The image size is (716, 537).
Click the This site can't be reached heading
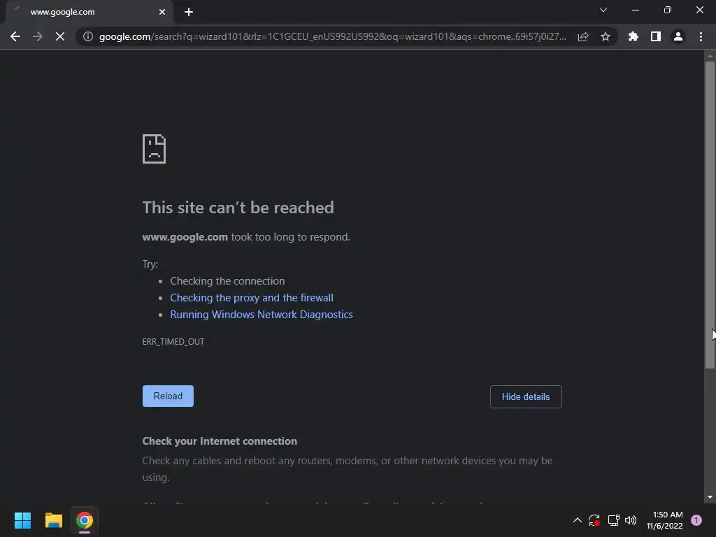click(238, 207)
